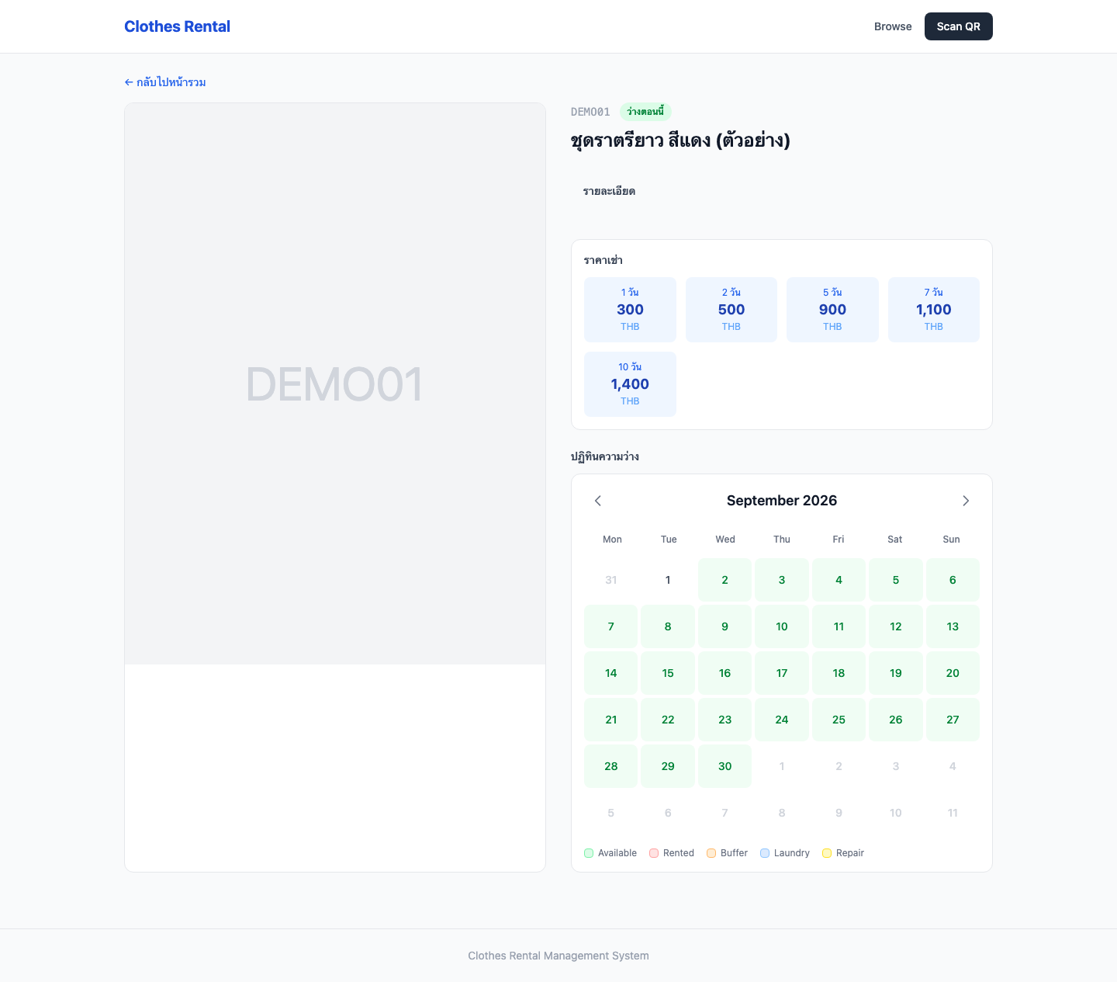This screenshot has width=1117, height=982.
Task: Pick calendar date 13
Action: click(953, 626)
